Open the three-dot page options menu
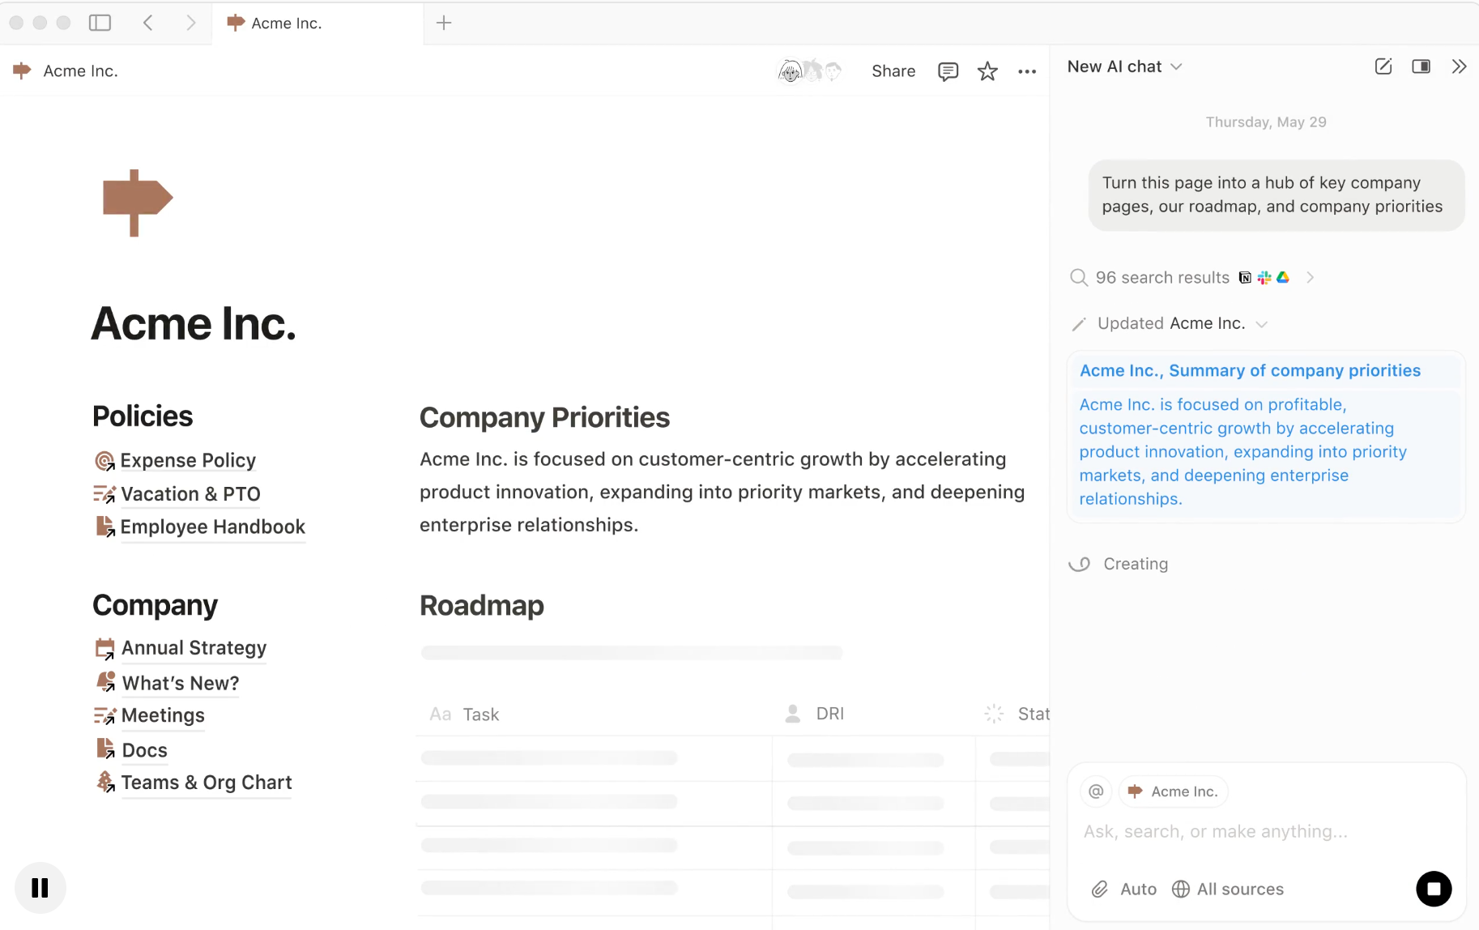This screenshot has height=930, width=1479. point(1027,71)
